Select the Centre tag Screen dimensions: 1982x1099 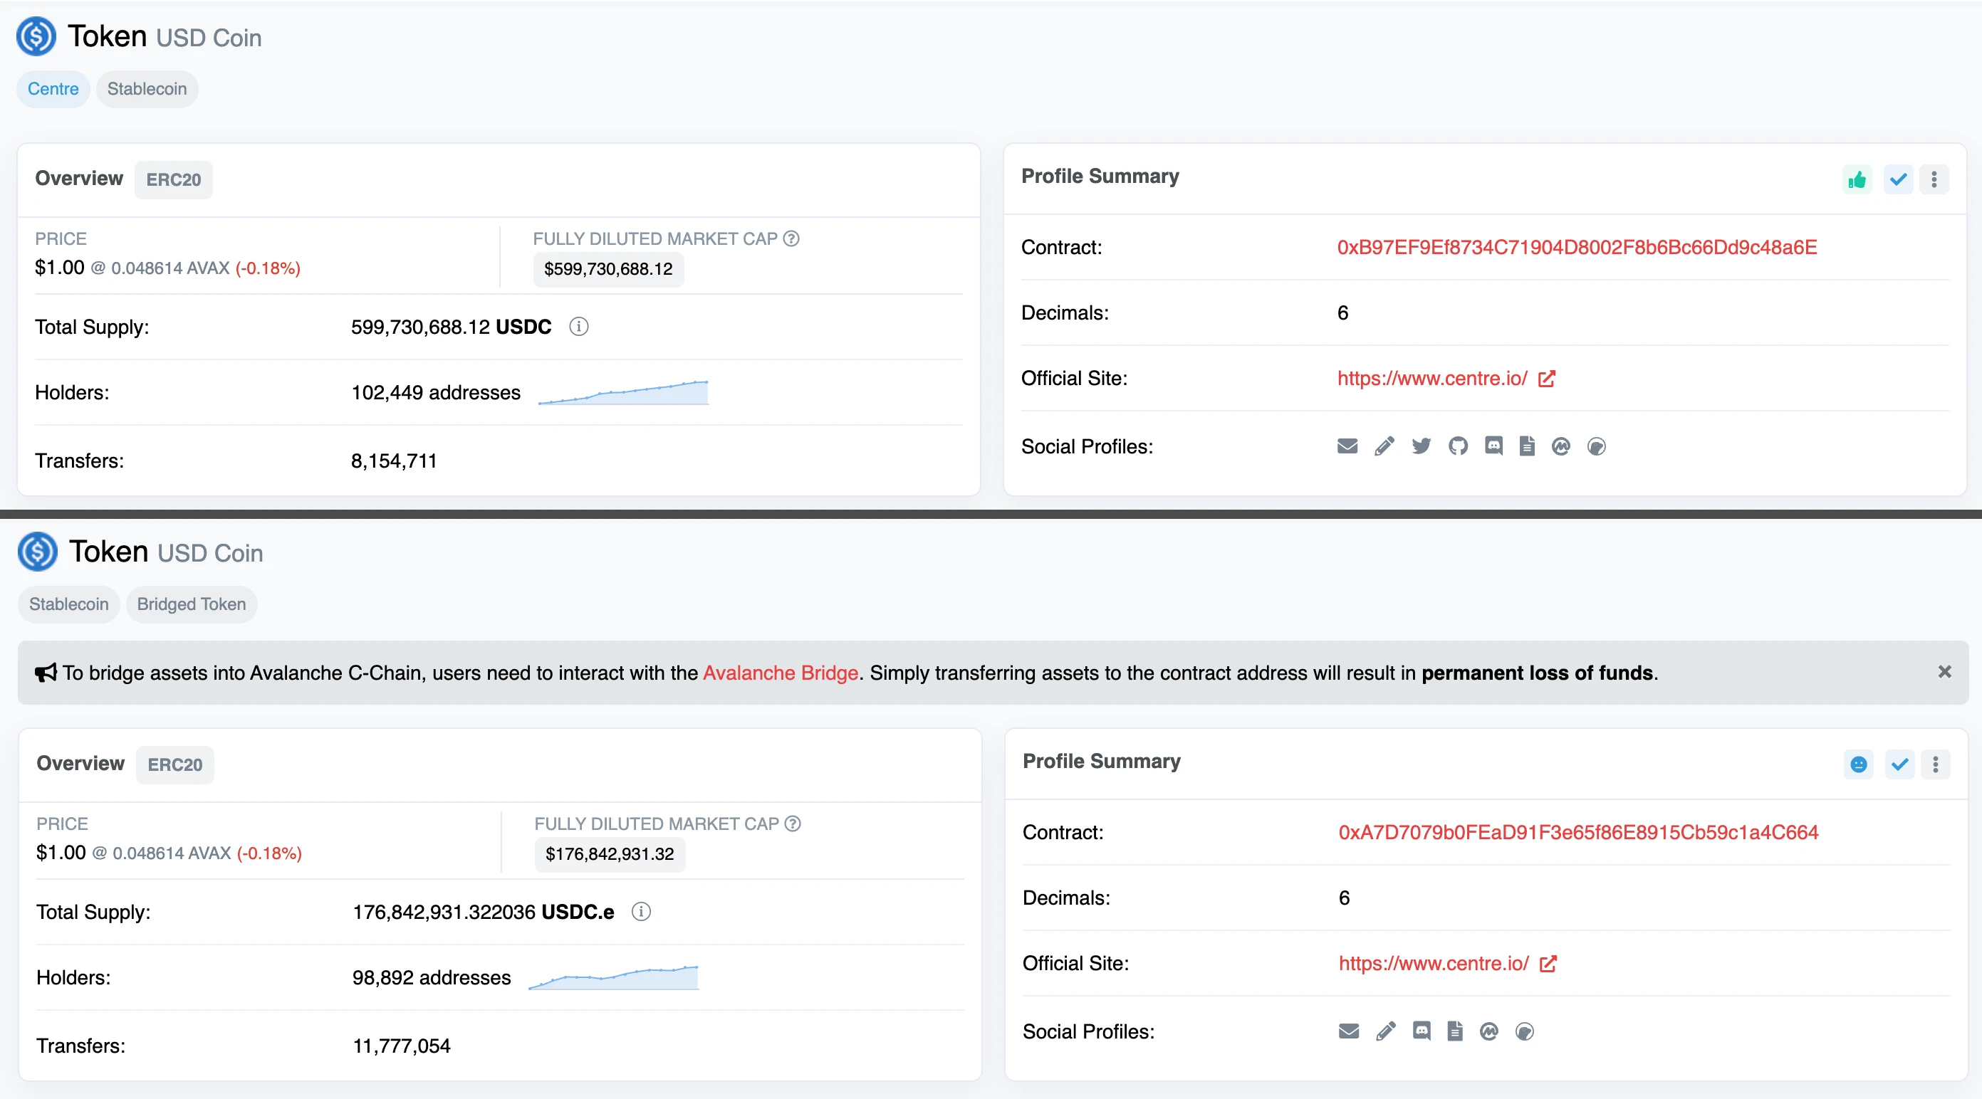click(53, 89)
